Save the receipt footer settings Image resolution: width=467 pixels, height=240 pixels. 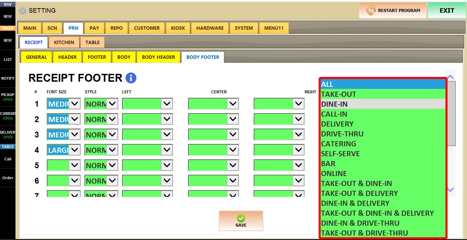point(241,221)
